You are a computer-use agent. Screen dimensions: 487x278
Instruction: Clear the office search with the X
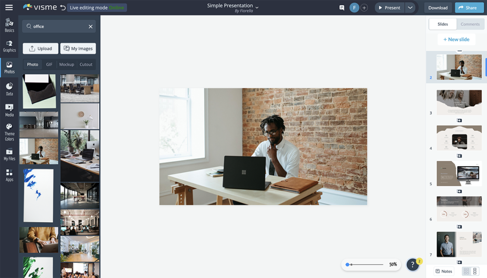(90, 26)
